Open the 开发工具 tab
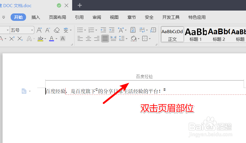Image resolution: width=246 pixels, height=143 pixels. pos(171,17)
